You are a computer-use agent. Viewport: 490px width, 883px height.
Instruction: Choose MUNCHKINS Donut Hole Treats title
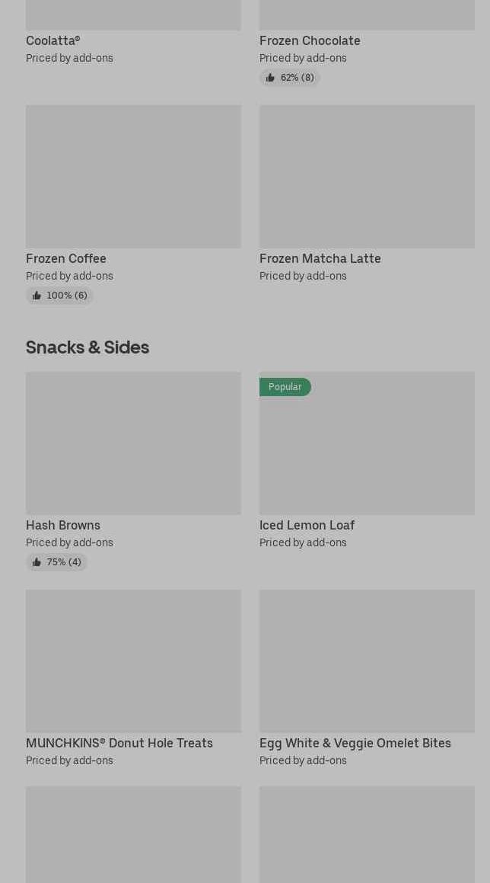click(x=119, y=744)
